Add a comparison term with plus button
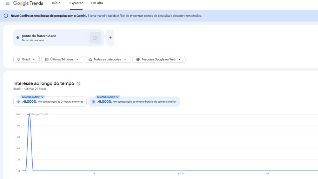 [110, 38]
